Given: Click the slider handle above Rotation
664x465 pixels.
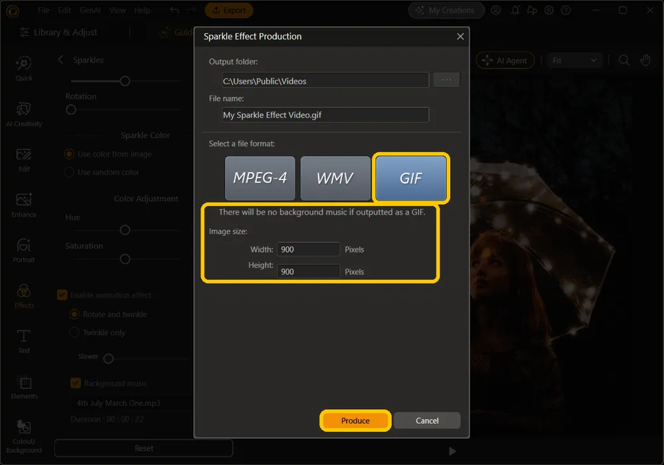Looking at the screenshot, I should tap(125, 81).
